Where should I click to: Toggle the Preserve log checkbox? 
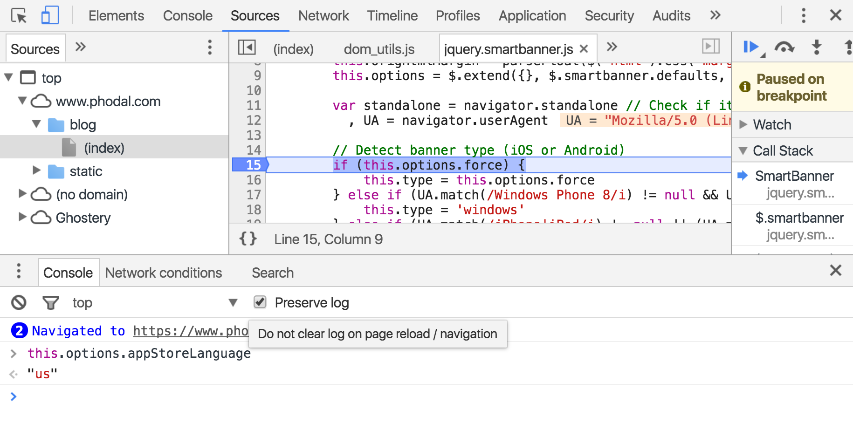click(260, 302)
